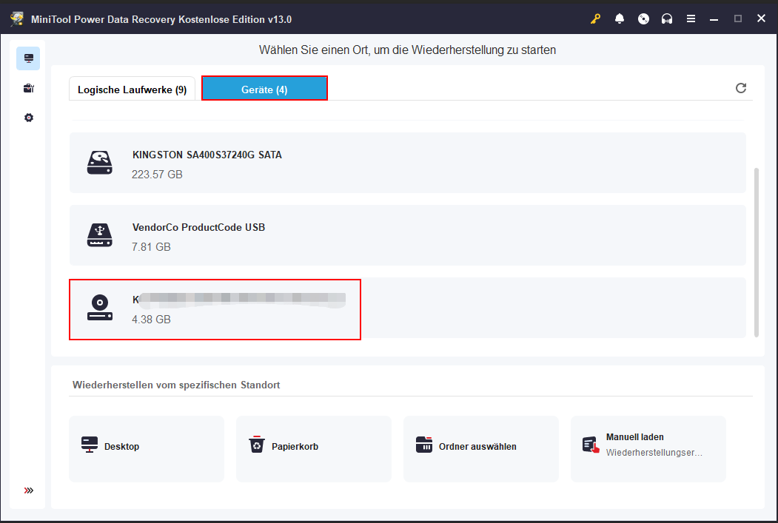Maximize the MiniTool window
Image resolution: width=778 pixels, height=523 pixels.
(738, 18)
